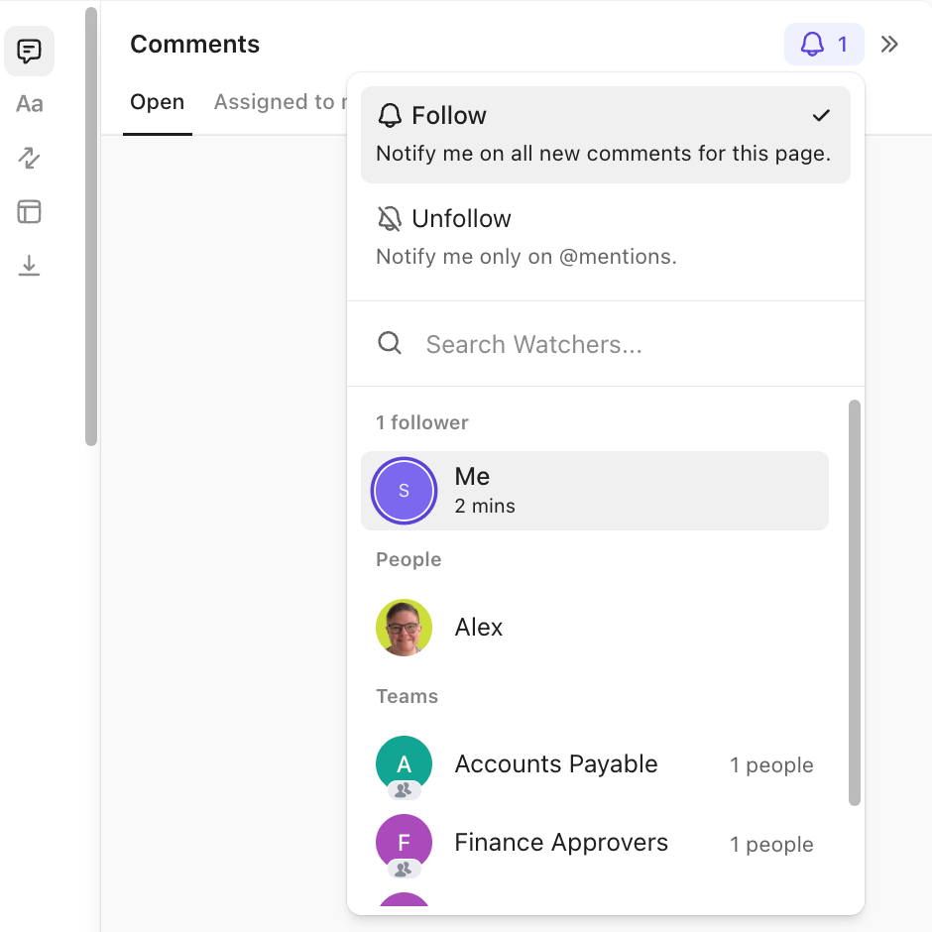Open the page layout icon
This screenshot has height=932, width=932.
coord(29,211)
